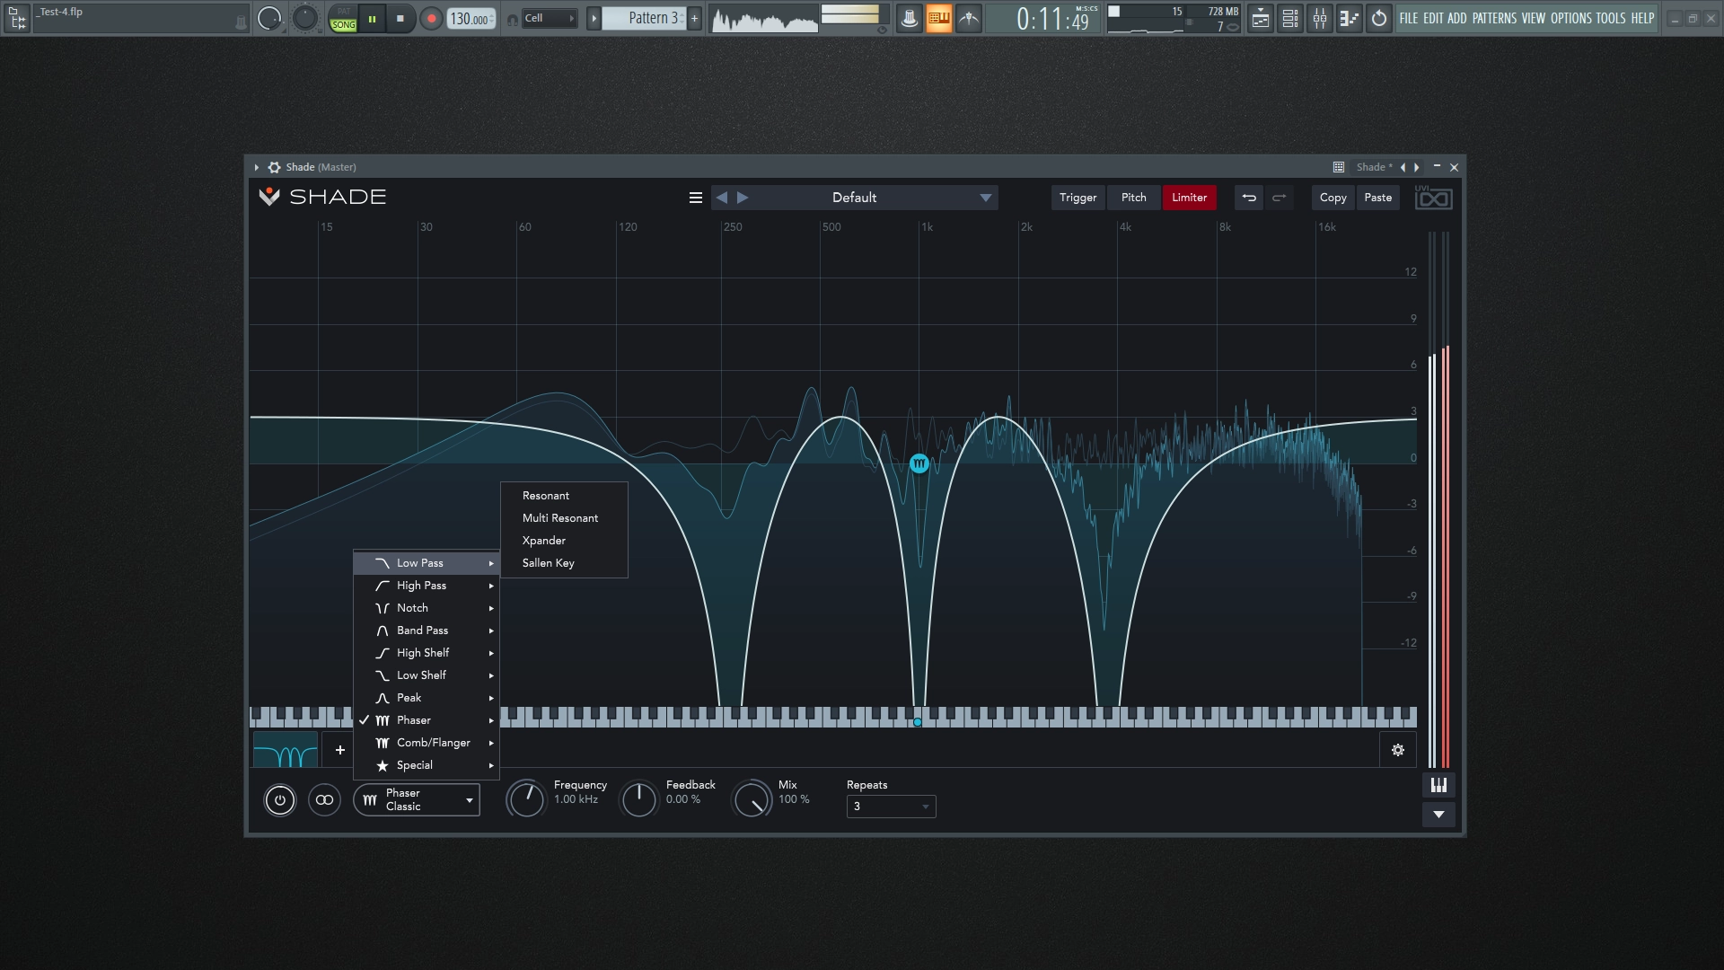This screenshot has width=1724, height=970.
Task: Toggle the stereo link icon
Action: point(324,799)
